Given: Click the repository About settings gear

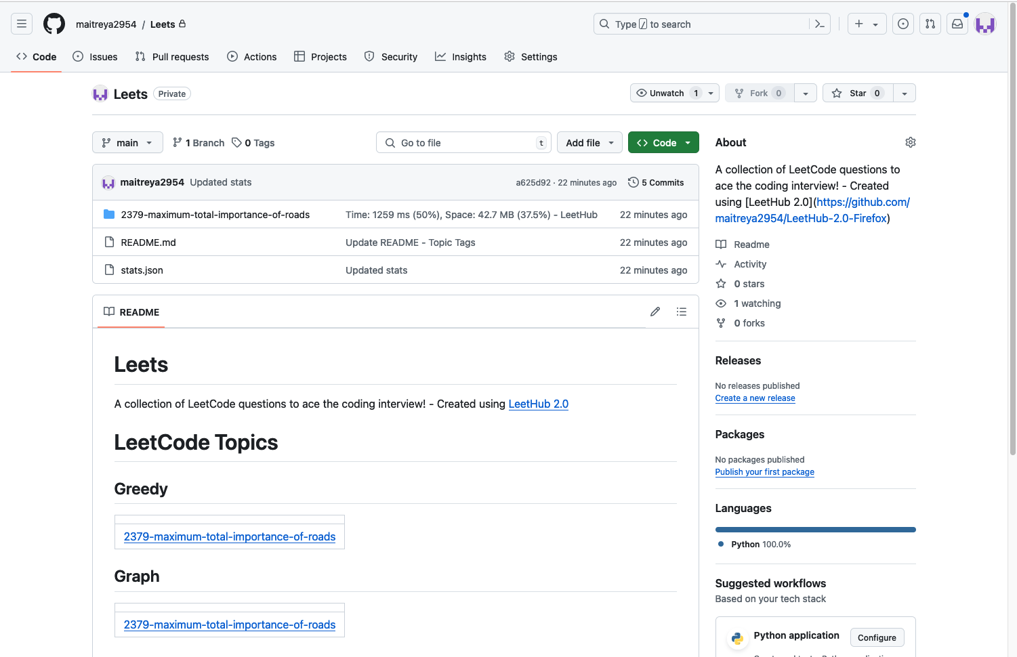Looking at the screenshot, I should click(x=911, y=142).
